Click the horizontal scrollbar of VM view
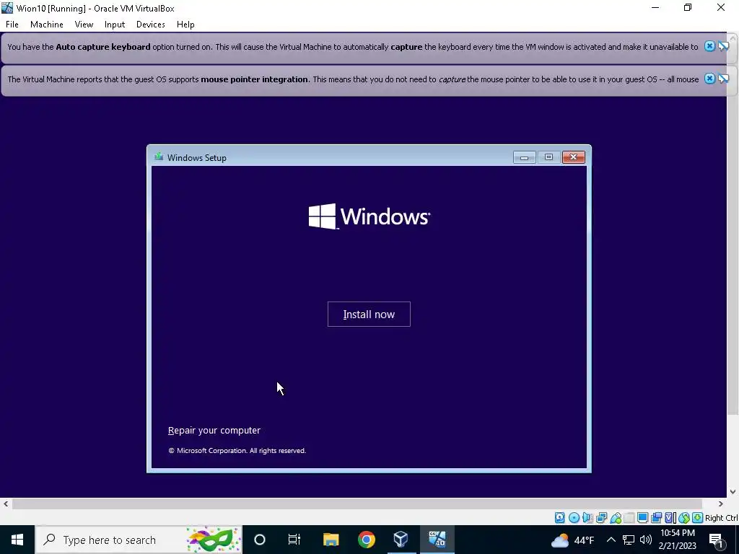This screenshot has width=739, height=554. pos(357,504)
